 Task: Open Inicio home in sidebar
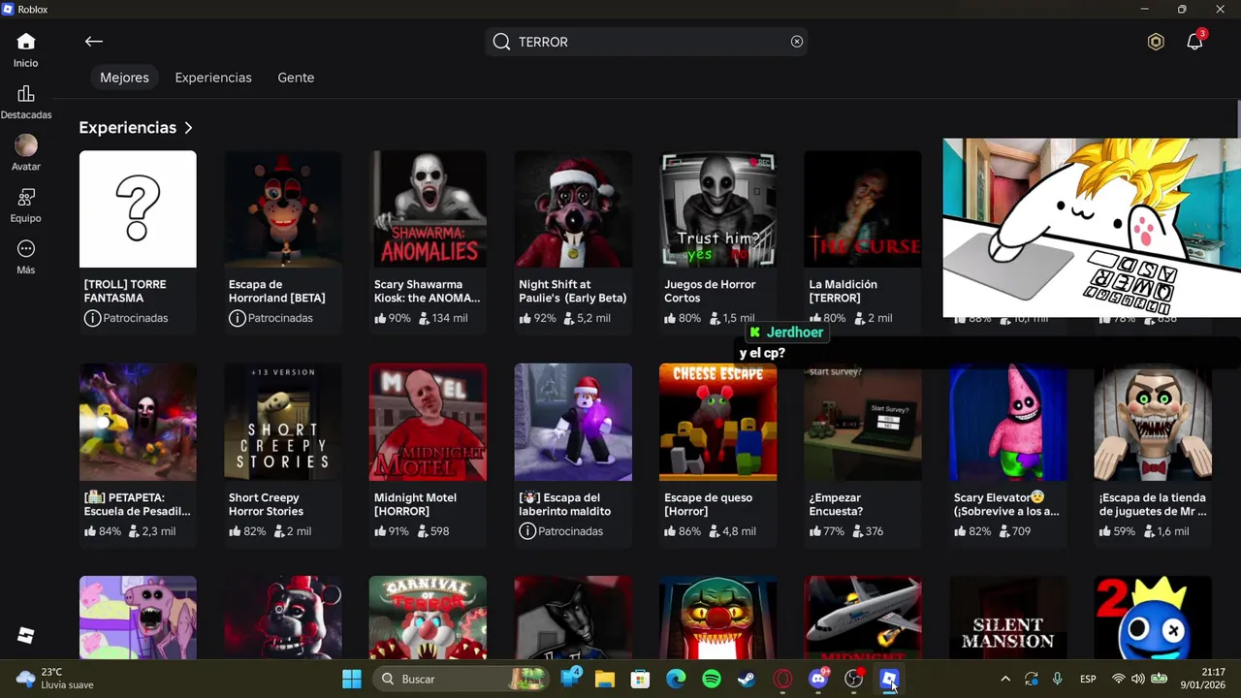[26, 50]
